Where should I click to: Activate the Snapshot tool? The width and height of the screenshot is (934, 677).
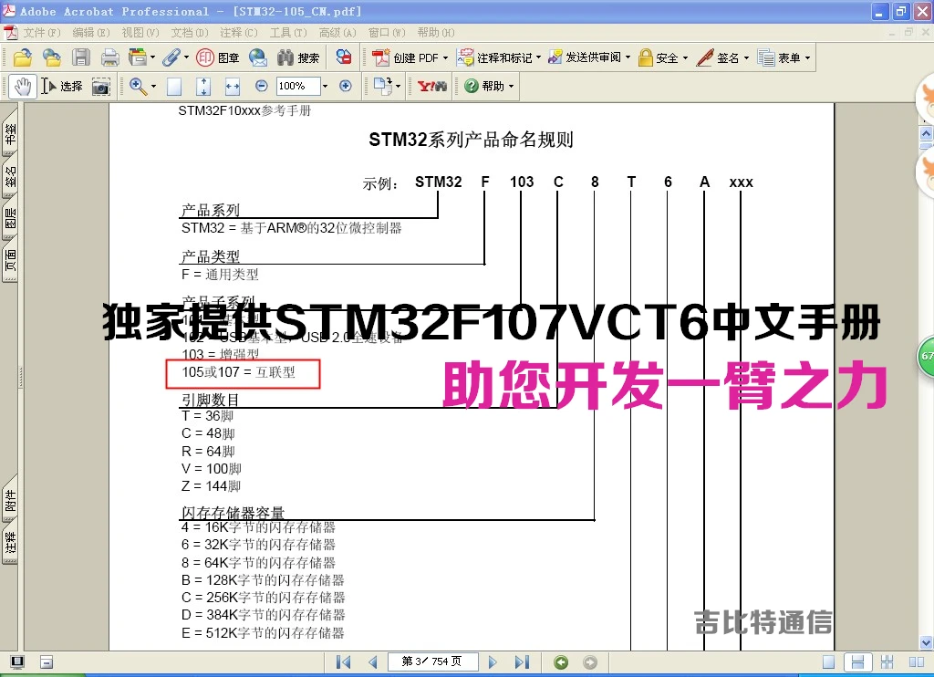click(x=101, y=86)
